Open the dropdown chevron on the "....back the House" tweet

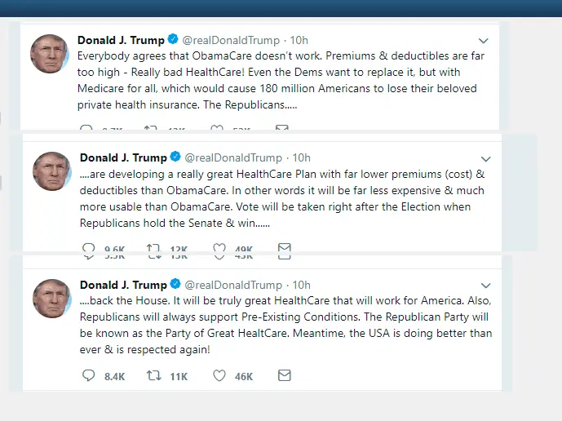click(x=486, y=286)
